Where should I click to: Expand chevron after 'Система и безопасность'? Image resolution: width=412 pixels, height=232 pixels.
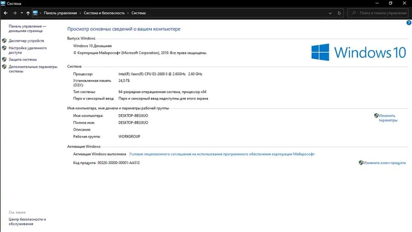(x=128, y=13)
